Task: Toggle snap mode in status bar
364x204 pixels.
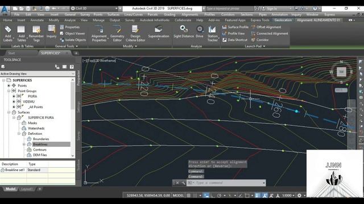Action: pos(195,195)
